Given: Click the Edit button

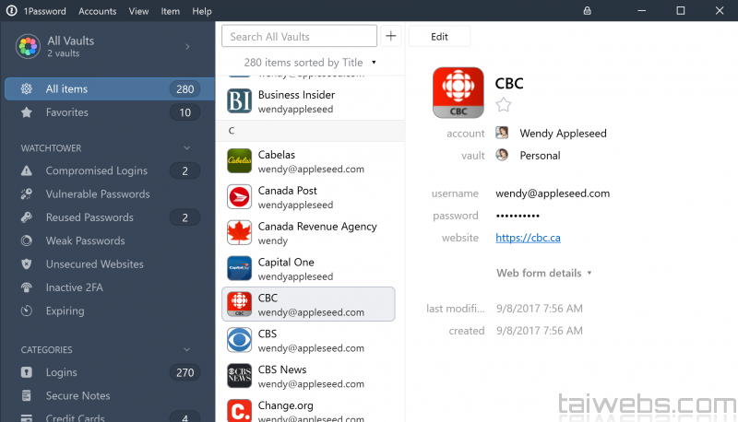Looking at the screenshot, I should pyautogui.click(x=439, y=36).
